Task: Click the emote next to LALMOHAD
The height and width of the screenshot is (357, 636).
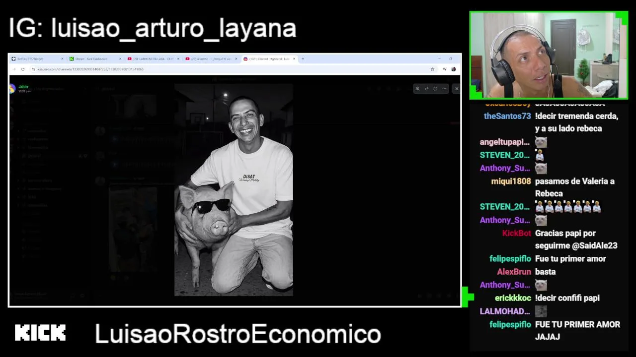Action: pyautogui.click(x=541, y=311)
